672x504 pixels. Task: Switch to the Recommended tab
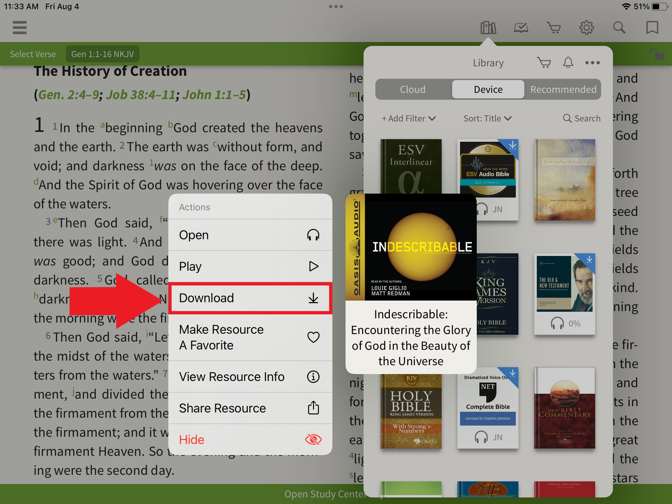click(563, 89)
